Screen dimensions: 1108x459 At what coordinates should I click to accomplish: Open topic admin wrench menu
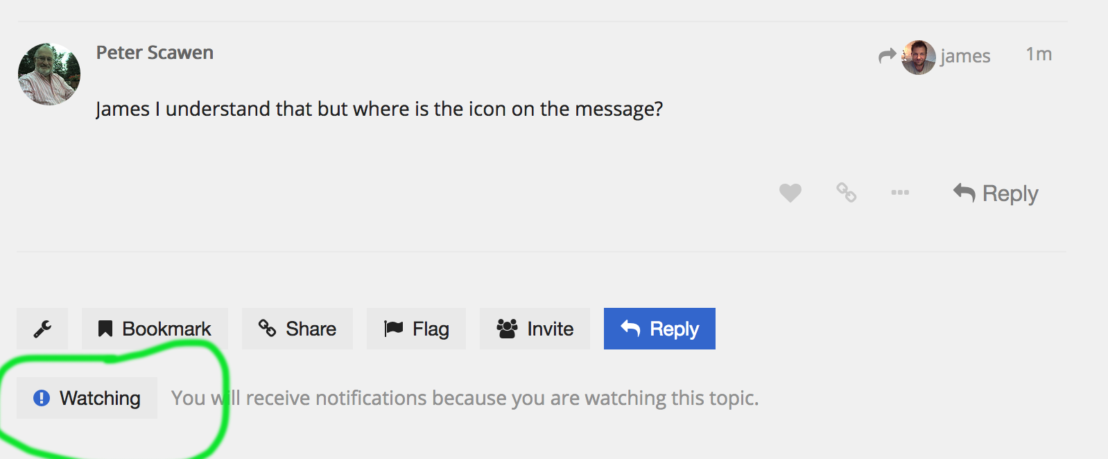[x=42, y=329]
